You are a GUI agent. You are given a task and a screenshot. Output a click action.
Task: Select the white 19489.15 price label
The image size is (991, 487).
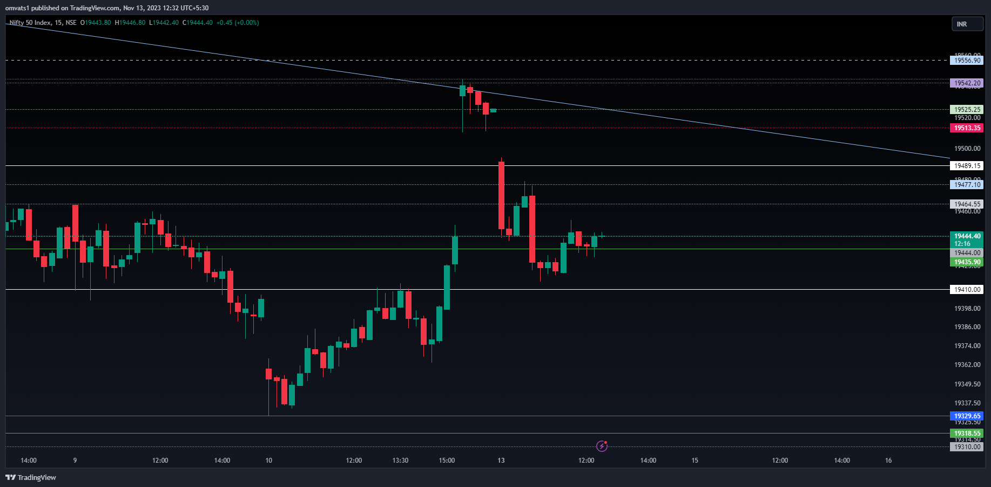click(x=967, y=166)
